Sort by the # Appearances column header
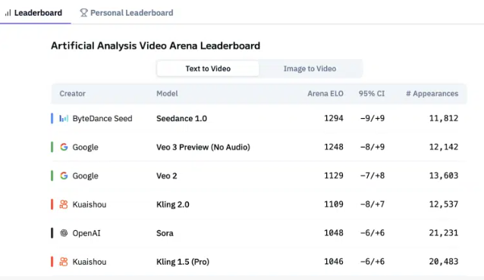Screen dimensions: 484x280 point(432,94)
